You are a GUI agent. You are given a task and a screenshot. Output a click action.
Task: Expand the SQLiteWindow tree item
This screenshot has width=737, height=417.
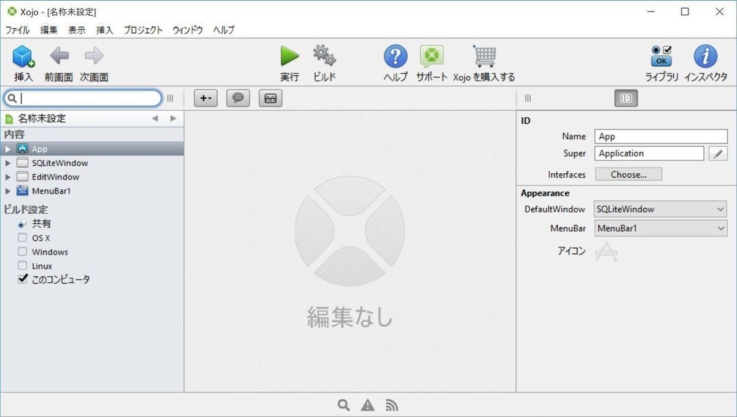point(7,163)
